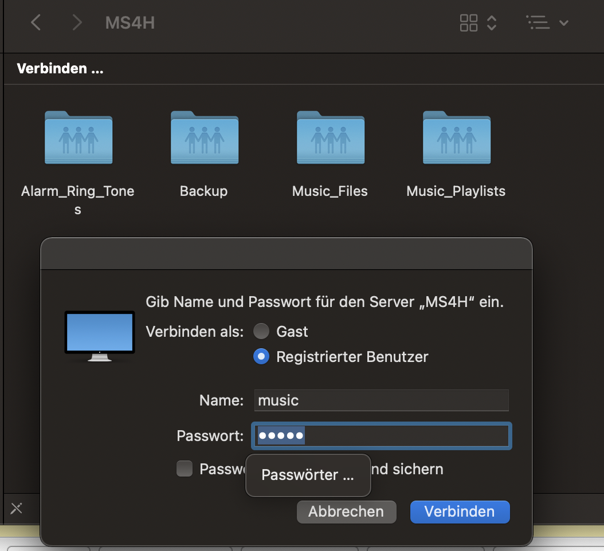Open the grouping options dropdown
The height and width of the screenshot is (551, 604).
point(547,23)
